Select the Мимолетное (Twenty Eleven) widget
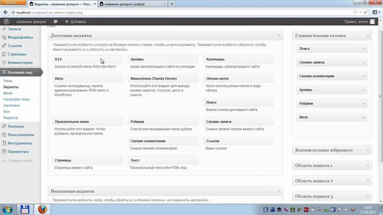The height and width of the screenshot is (215, 383). (x=163, y=79)
